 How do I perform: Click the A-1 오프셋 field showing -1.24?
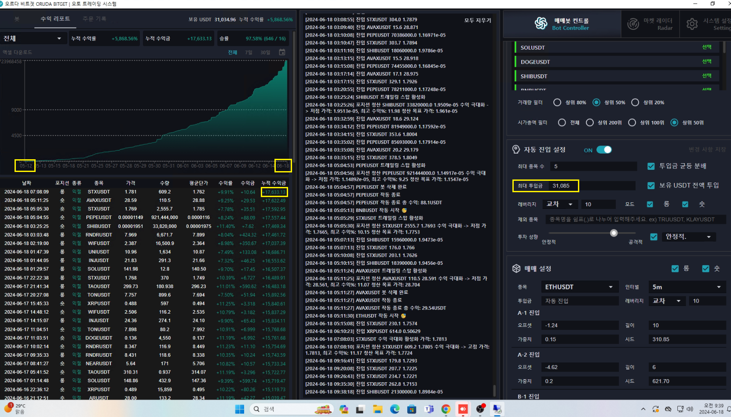tap(580, 326)
